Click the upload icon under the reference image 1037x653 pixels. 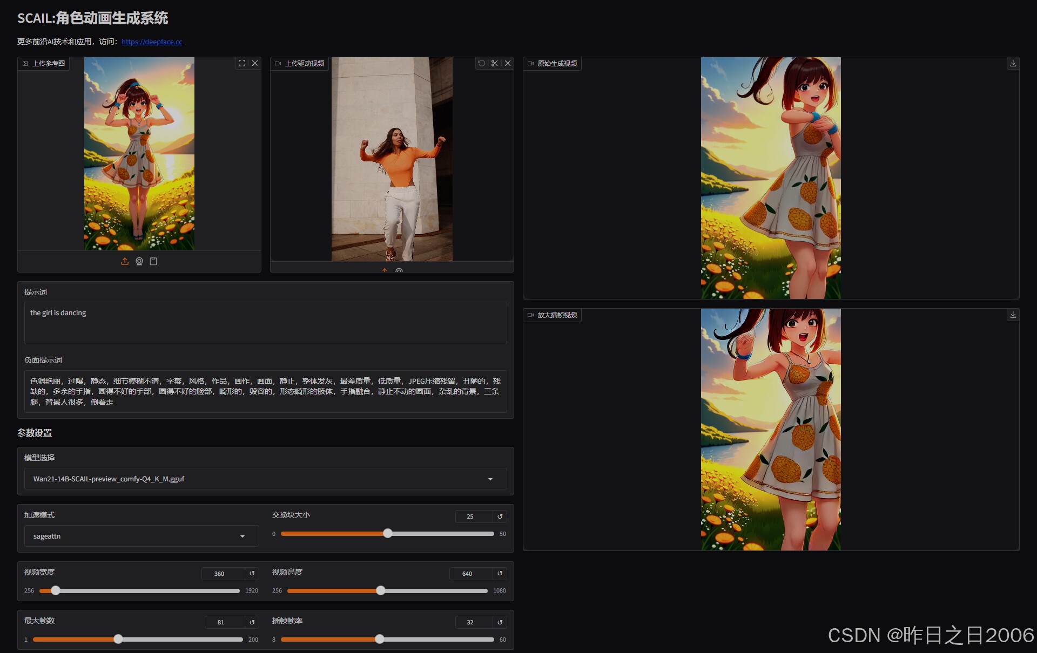(125, 261)
